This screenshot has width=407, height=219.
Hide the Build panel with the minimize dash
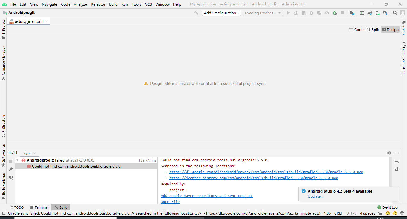pos(397,153)
